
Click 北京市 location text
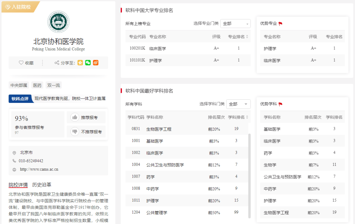pos(26,153)
